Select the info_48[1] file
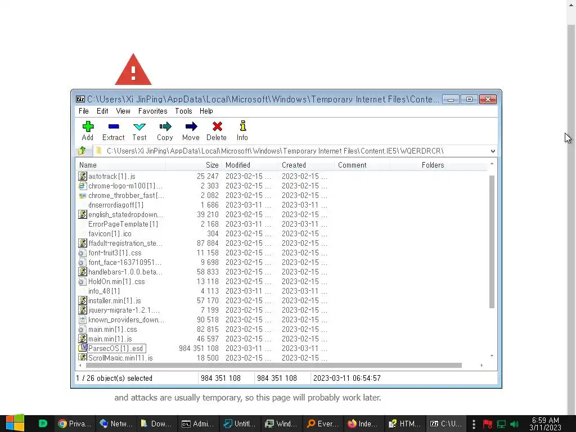576x432 pixels. [104, 291]
